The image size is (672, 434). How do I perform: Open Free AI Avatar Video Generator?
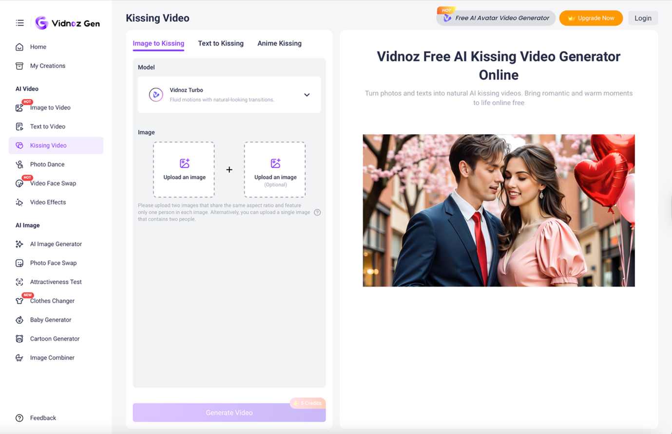point(496,18)
